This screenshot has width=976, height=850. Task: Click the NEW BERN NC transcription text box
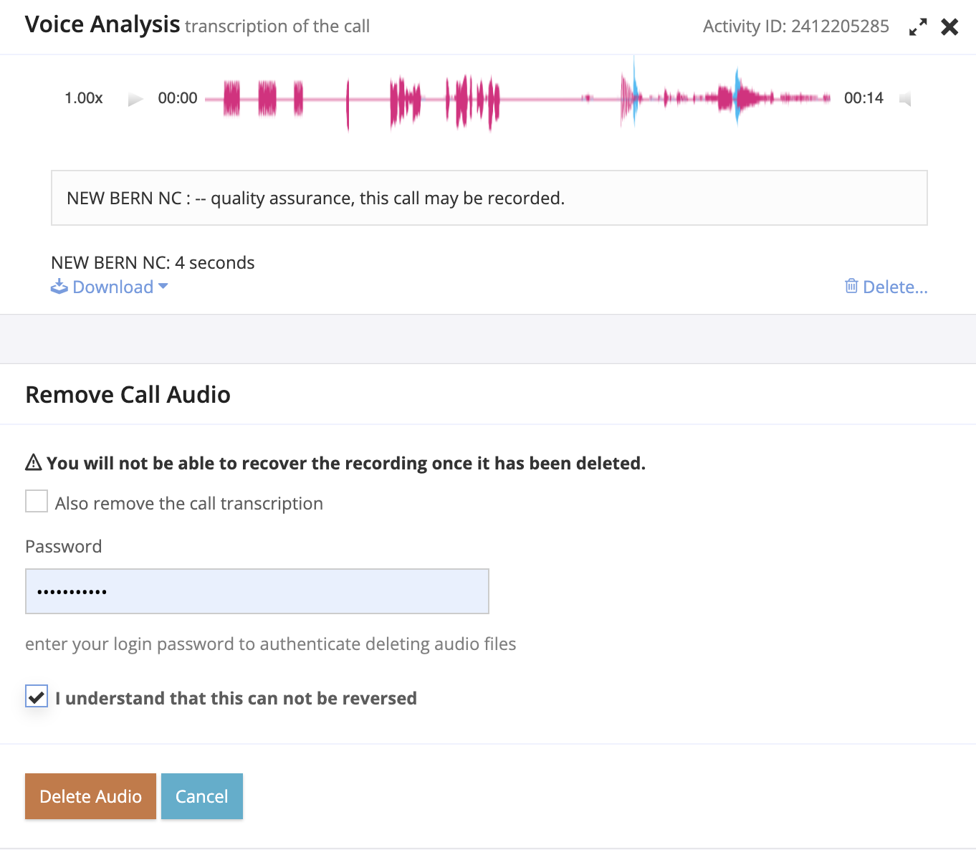point(489,198)
